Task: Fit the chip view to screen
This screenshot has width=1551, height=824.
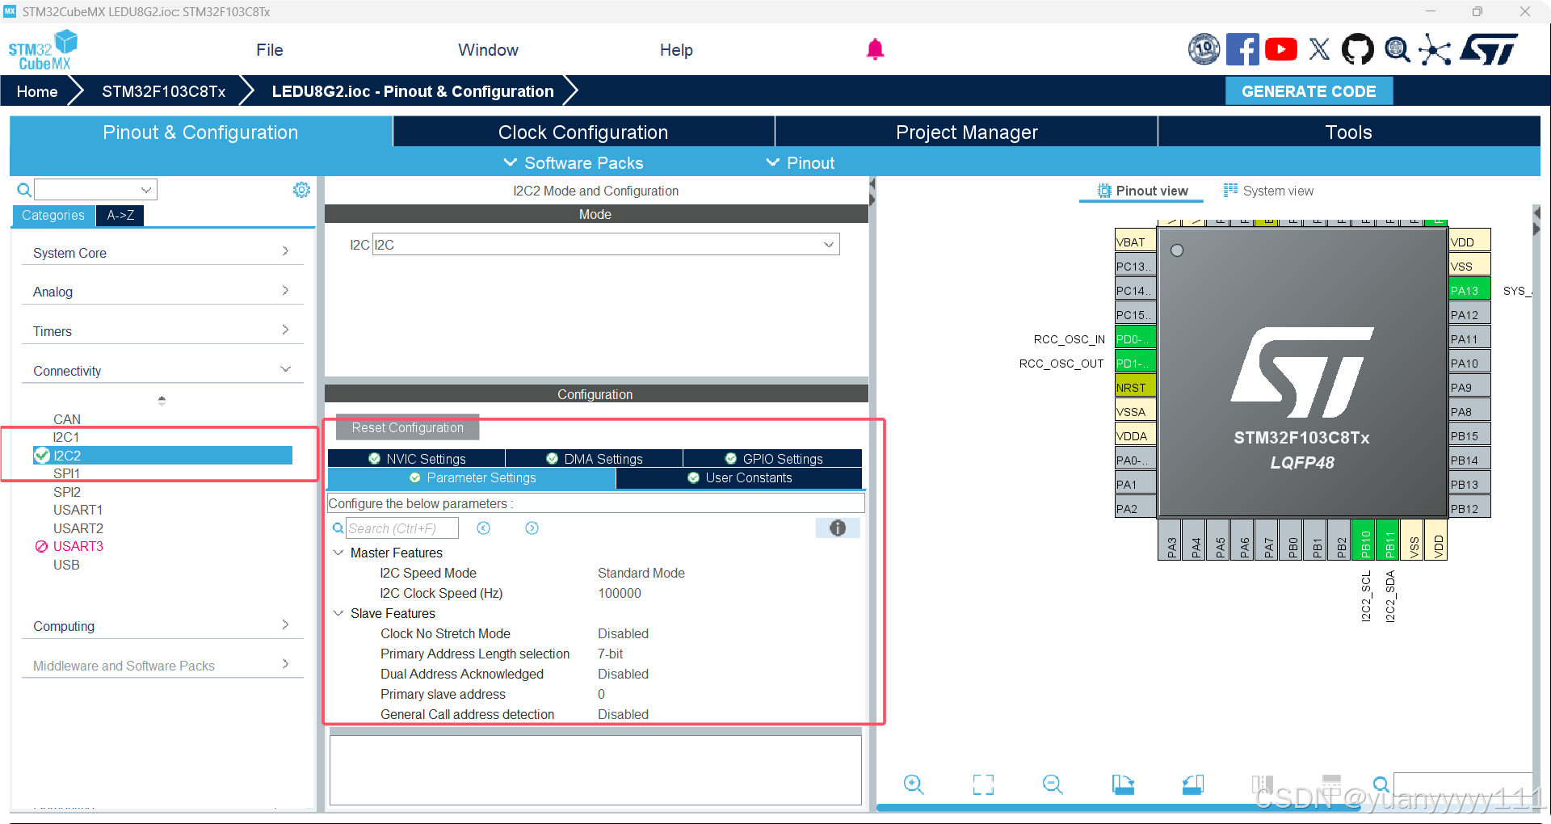Action: (983, 784)
